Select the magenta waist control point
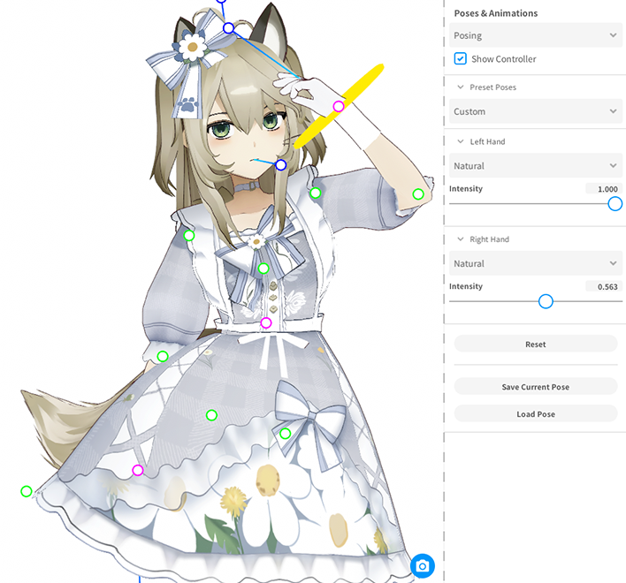The image size is (626, 583). [x=266, y=322]
